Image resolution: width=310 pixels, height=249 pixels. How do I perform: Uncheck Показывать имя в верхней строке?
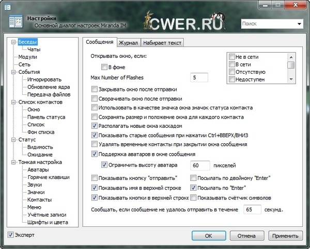tap(95, 188)
